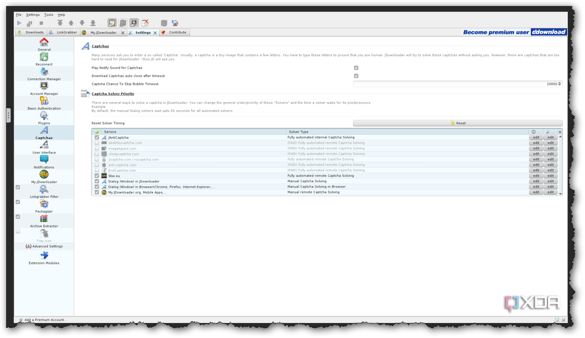The width and height of the screenshot is (585, 338).
Task: Click the table column settings gear icon
Action: click(x=560, y=132)
